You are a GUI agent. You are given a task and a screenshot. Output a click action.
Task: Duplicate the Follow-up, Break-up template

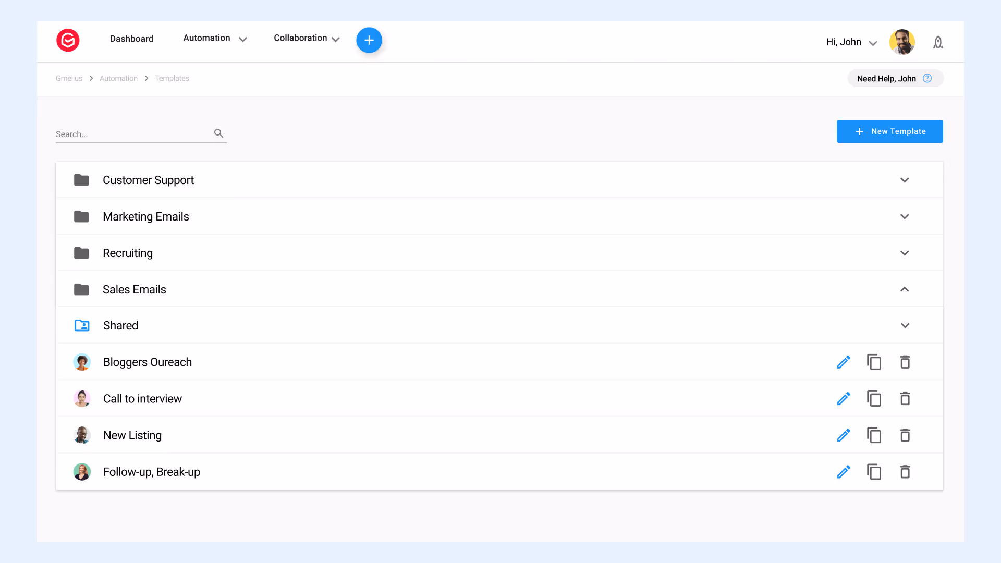coord(874,472)
